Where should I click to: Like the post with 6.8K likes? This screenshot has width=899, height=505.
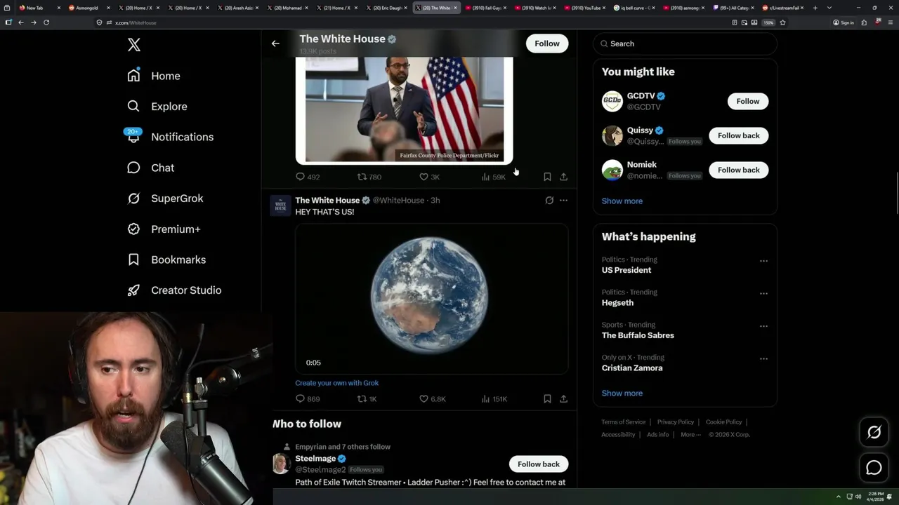click(x=432, y=399)
